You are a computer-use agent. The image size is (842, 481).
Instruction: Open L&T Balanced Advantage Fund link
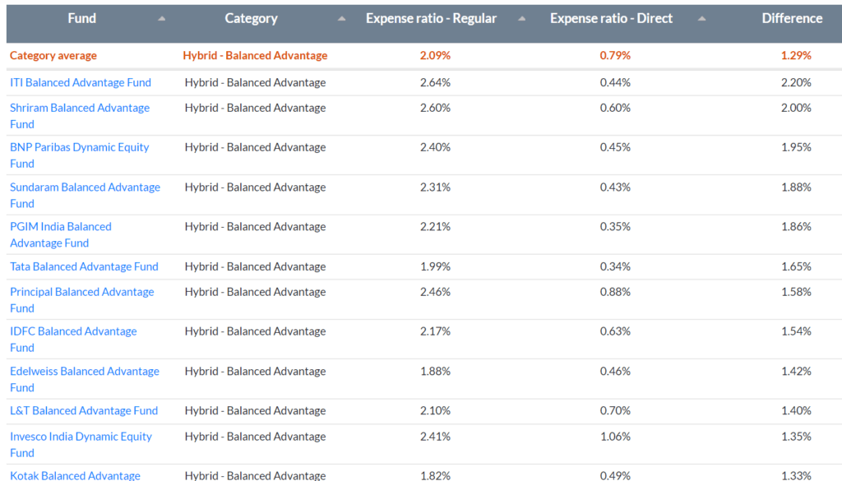pyautogui.click(x=84, y=410)
